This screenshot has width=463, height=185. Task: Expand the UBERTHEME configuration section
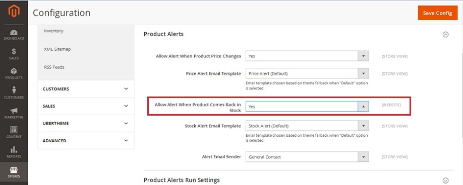86,124
